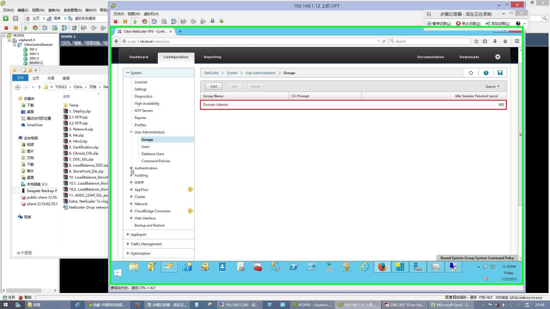Open the blue help question mark icon
The width and height of the screenshot is (550, 309).
pos(486,73)
